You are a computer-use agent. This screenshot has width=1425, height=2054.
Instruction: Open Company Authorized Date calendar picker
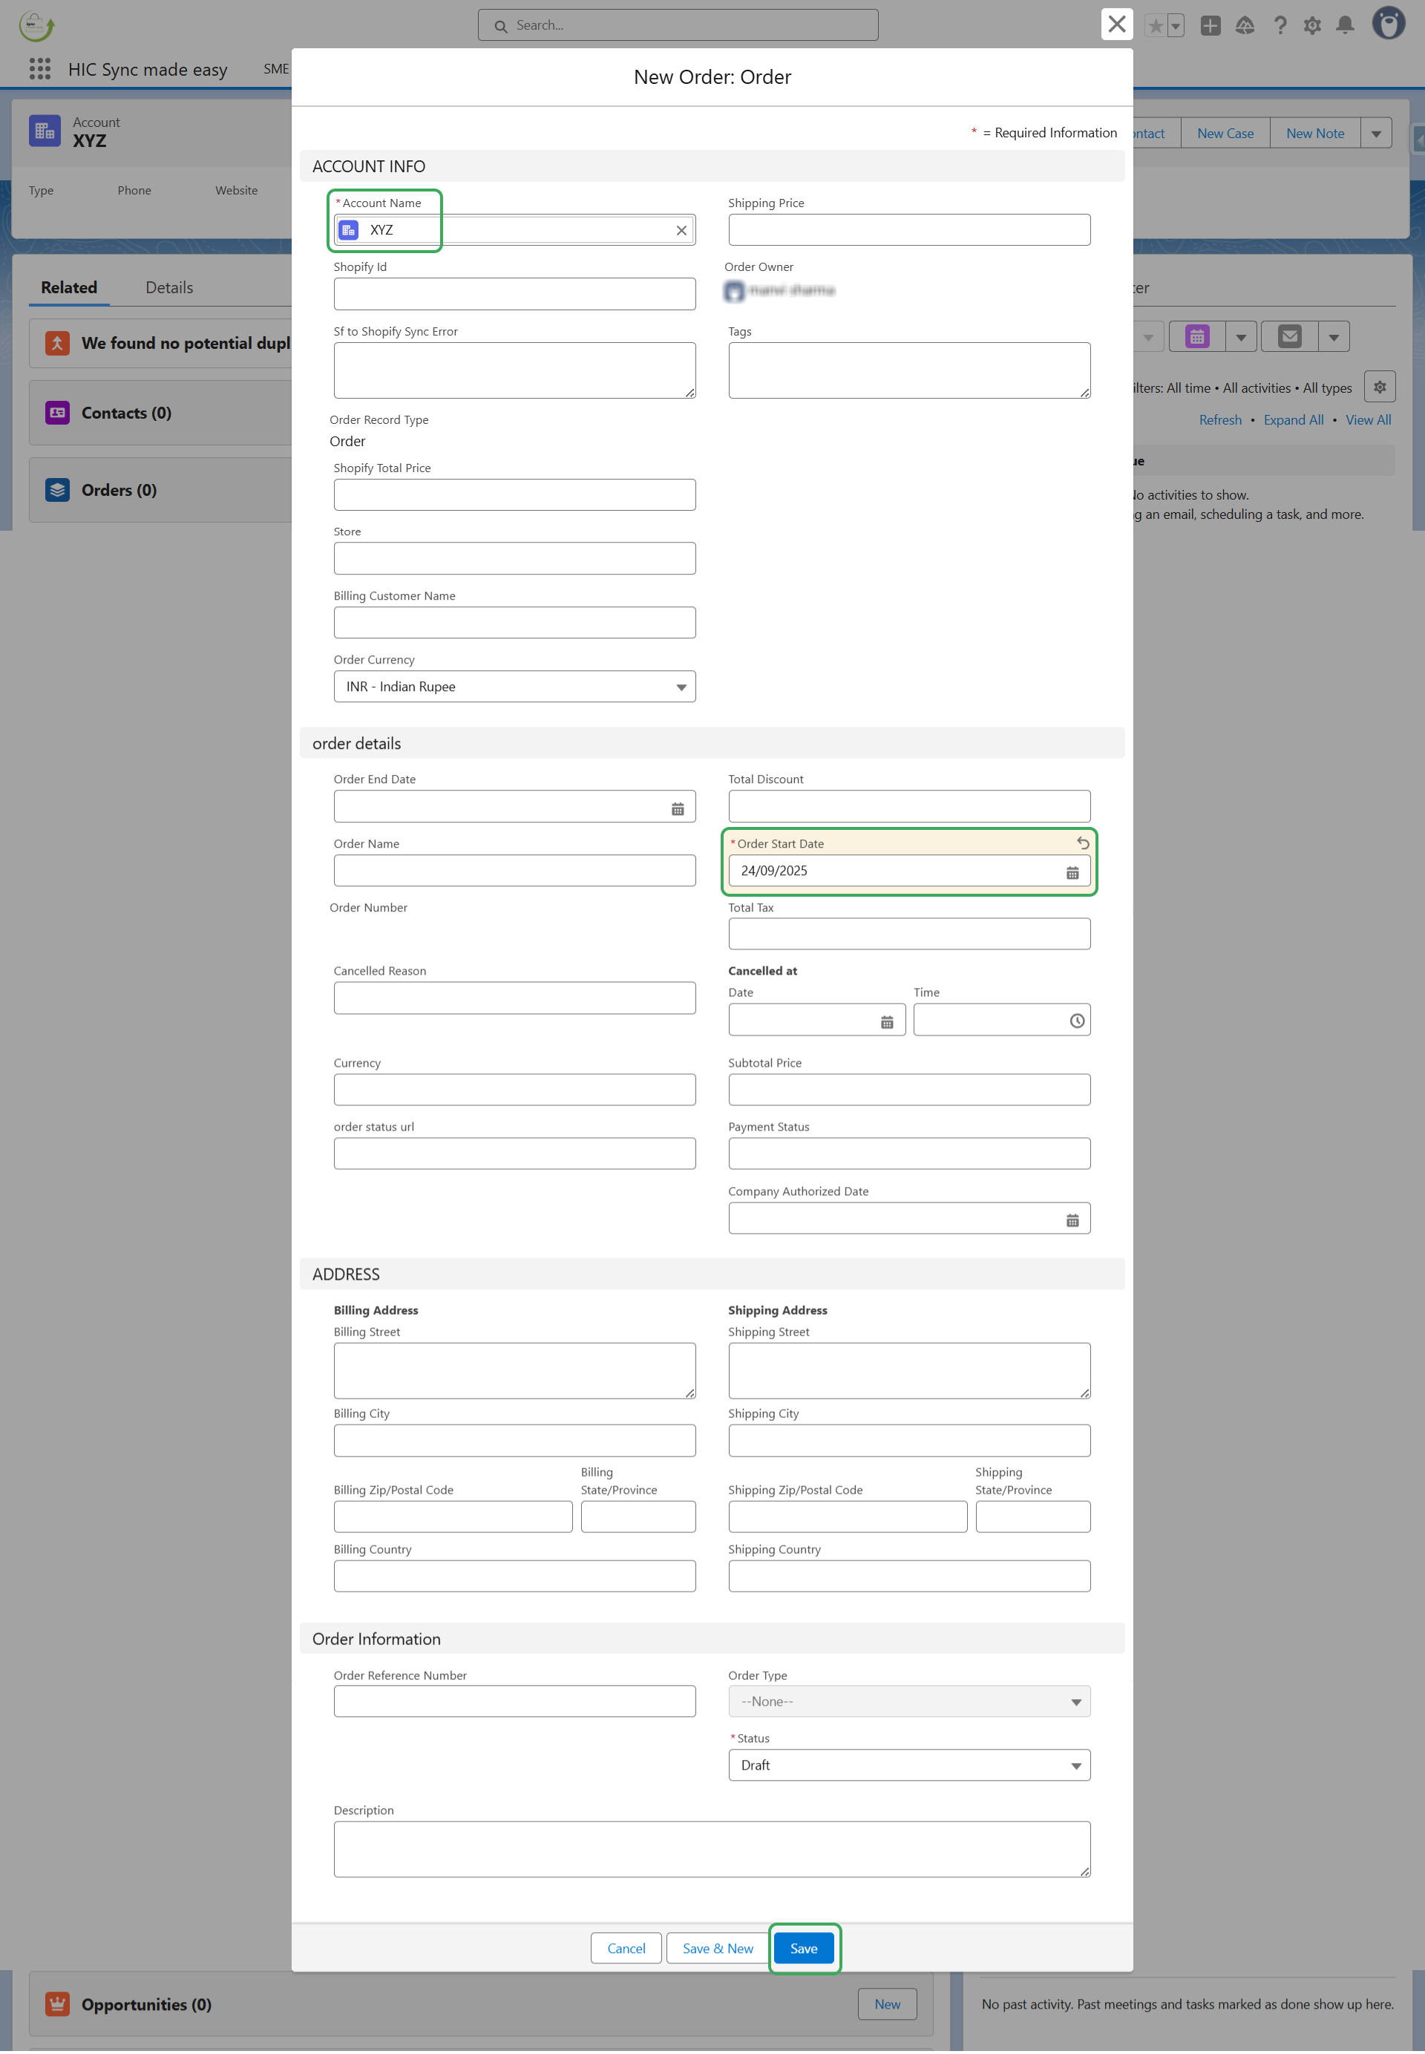tap(1072, 1220)
